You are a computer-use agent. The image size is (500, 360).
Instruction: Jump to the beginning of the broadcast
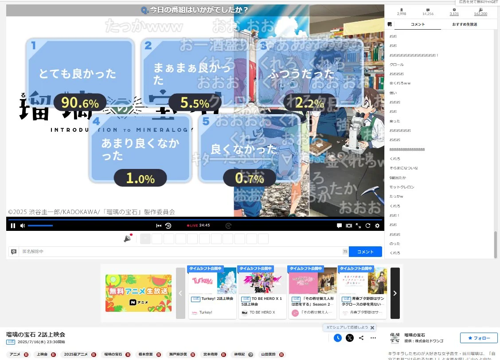click(x=159, y=226)
